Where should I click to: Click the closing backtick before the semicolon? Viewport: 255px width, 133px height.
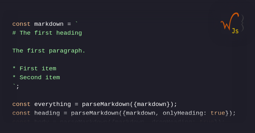[x=14, y=86]
